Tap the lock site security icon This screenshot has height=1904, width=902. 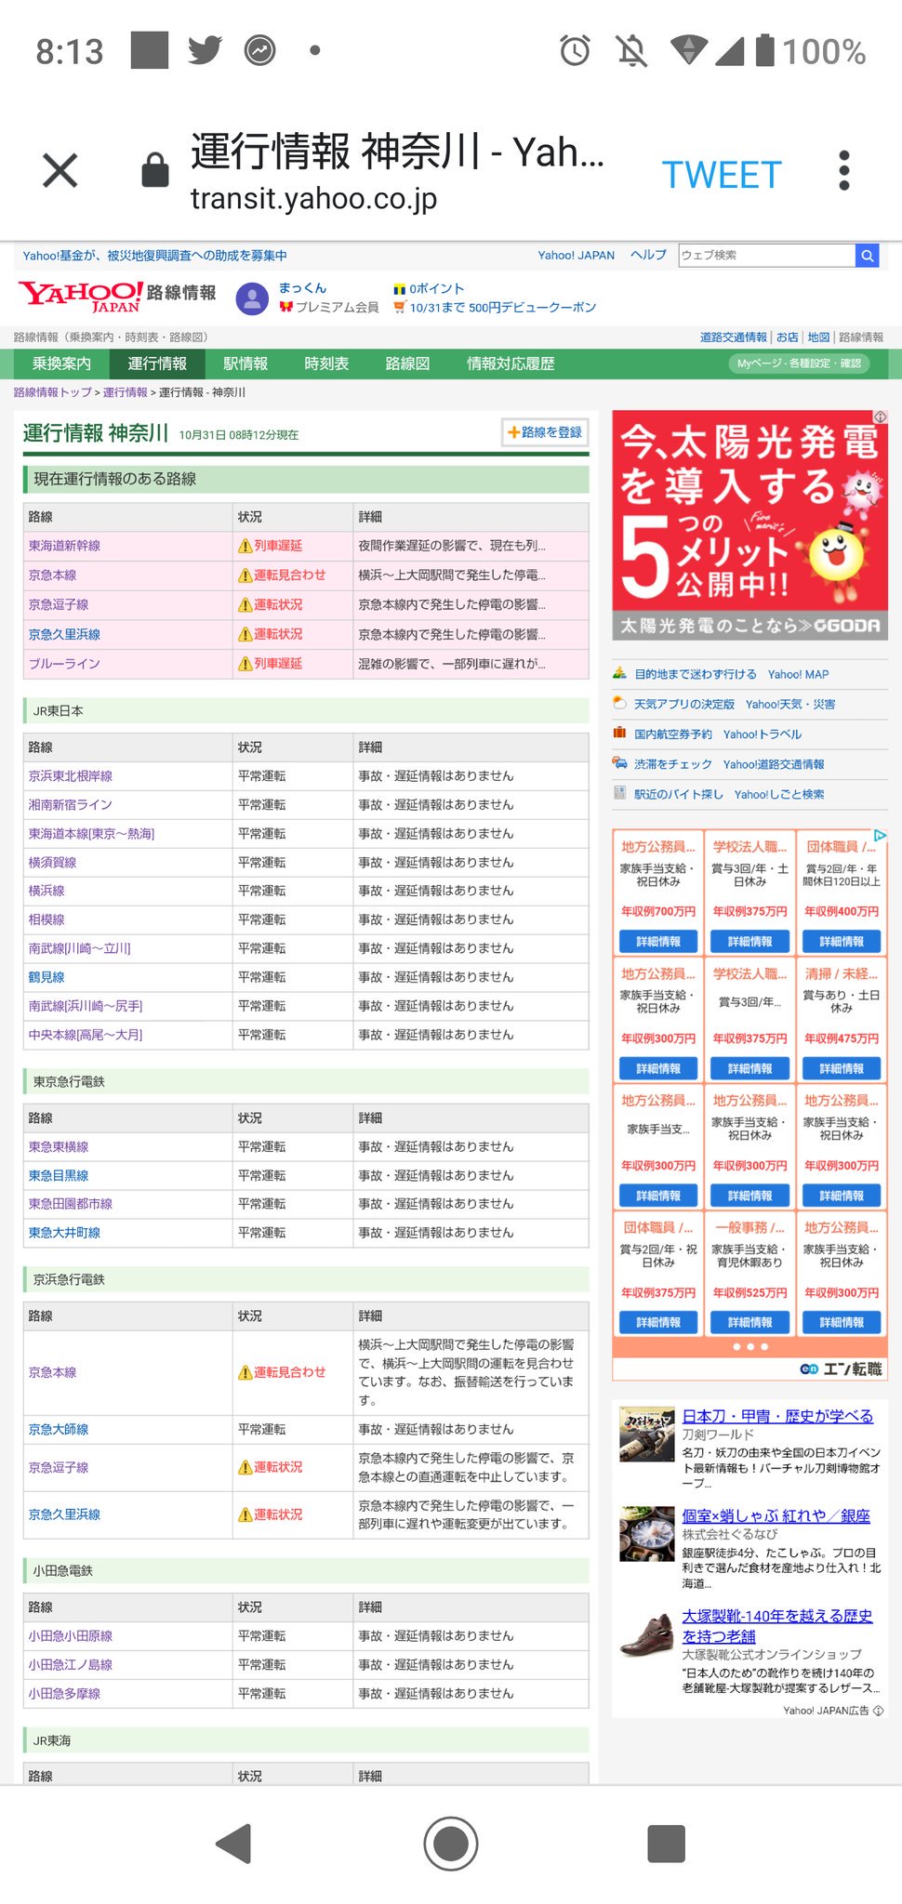pyautogui.click(x=155, y=170)
